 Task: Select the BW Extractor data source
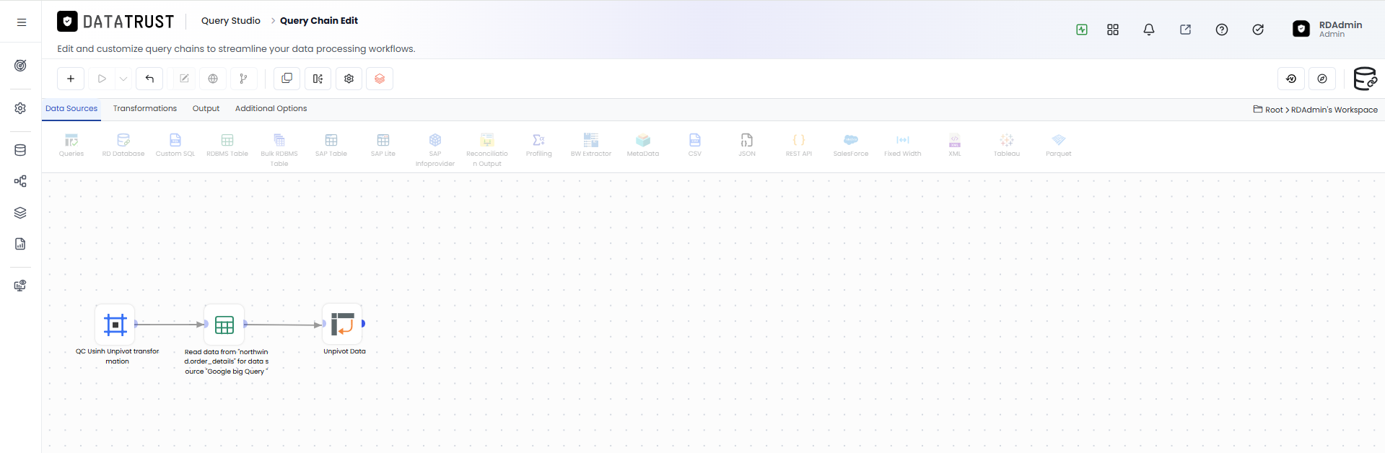coord(591,145)
